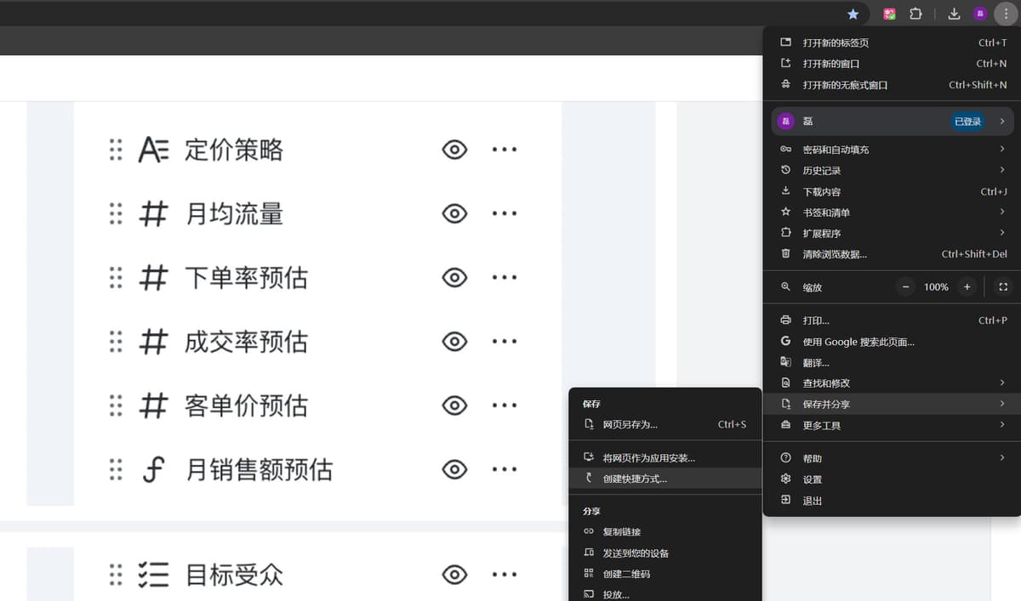
Task: Click the downloads icon in browser toolbar
Action: click(x=954, y=14)
